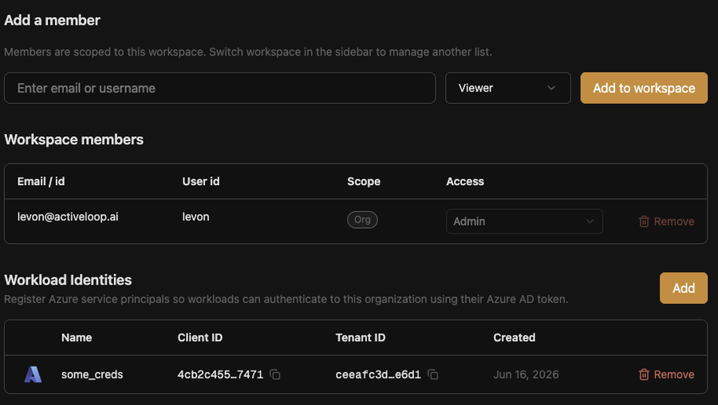Select the levon@activeloop.ai email cell

pos(68,217)
